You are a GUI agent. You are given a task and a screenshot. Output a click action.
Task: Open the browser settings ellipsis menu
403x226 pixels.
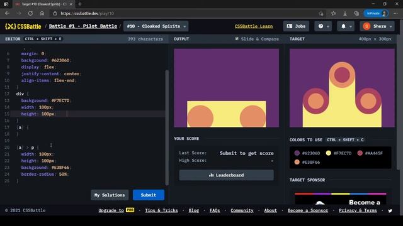tap(395, 13)
